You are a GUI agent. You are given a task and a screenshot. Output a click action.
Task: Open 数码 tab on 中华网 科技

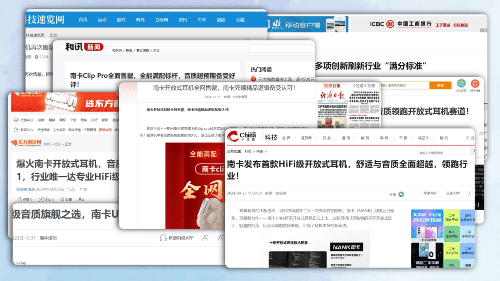(365, 138)
